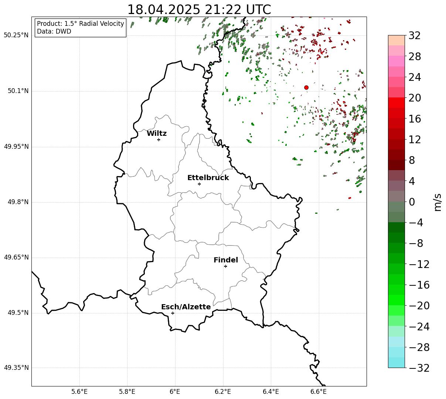This screenshot has width=446, height=399.
Task: Click the 5.6°E longitude label
Action: [79, 392]
